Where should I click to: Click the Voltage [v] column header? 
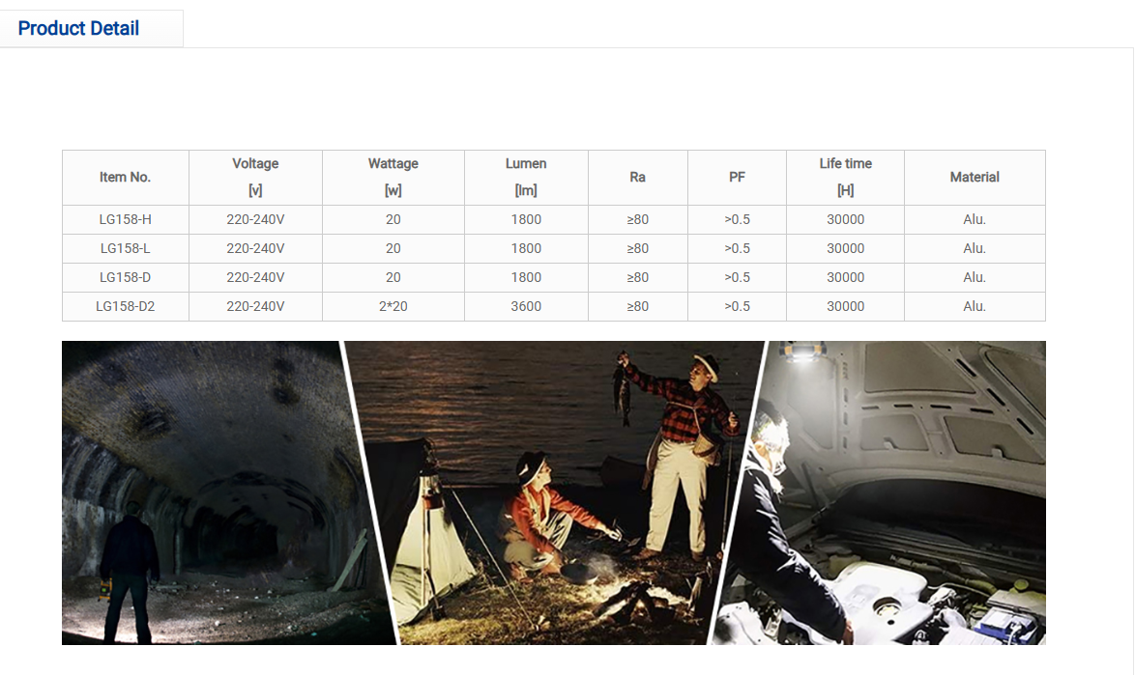click(x=255, y=177)
